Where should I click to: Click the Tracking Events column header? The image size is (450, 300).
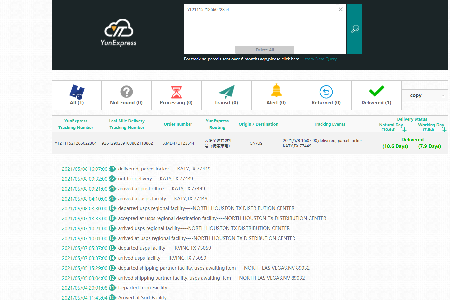point(329,124)
